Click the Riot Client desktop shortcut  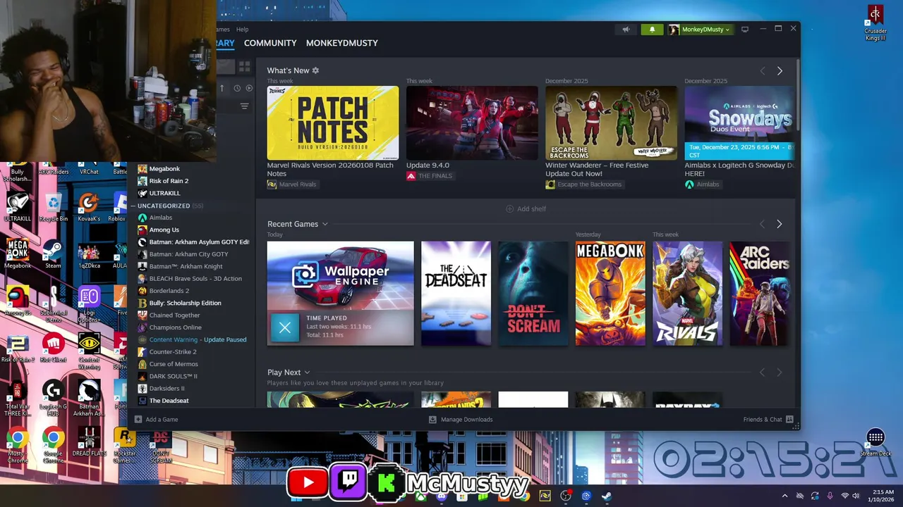[53, 349]
